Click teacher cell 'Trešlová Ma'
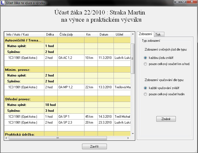 coord(122,87)
